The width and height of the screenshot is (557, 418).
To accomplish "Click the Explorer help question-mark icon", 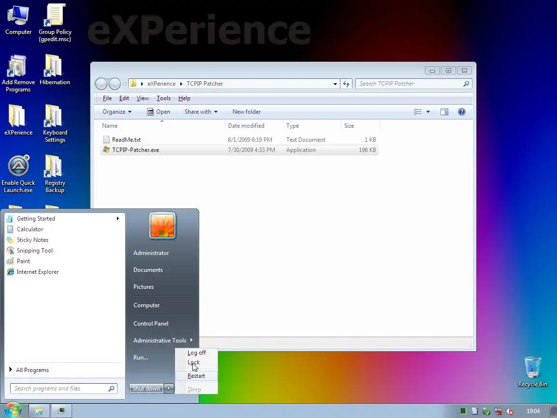I will [461, 112].
